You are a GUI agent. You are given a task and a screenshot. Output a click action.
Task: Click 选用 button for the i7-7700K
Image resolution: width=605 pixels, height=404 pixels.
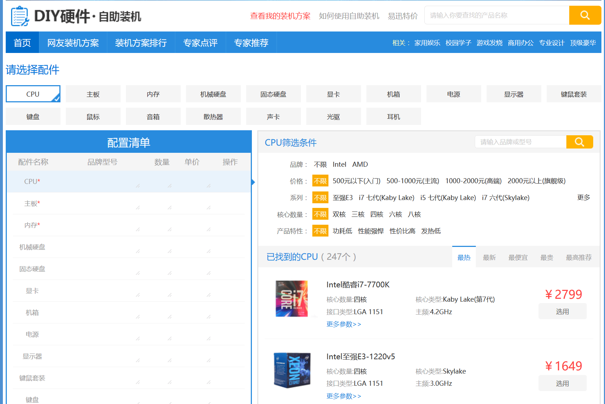pos(562,311)
